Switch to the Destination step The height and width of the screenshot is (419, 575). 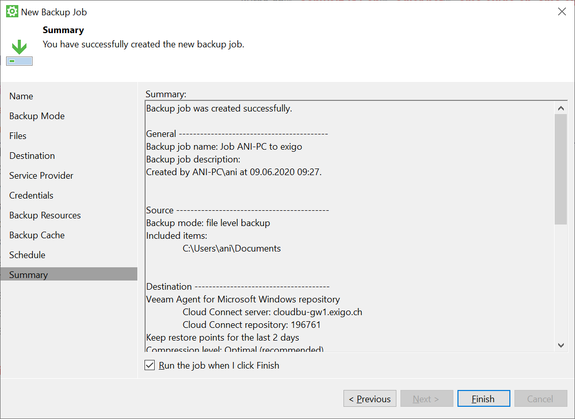pyautogui.click(x=32, y=156)
